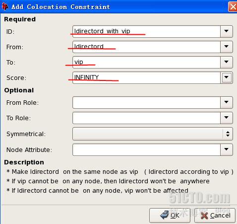237x224 pixels.
Task: Click the To Role label
Action: coord(18,118)
